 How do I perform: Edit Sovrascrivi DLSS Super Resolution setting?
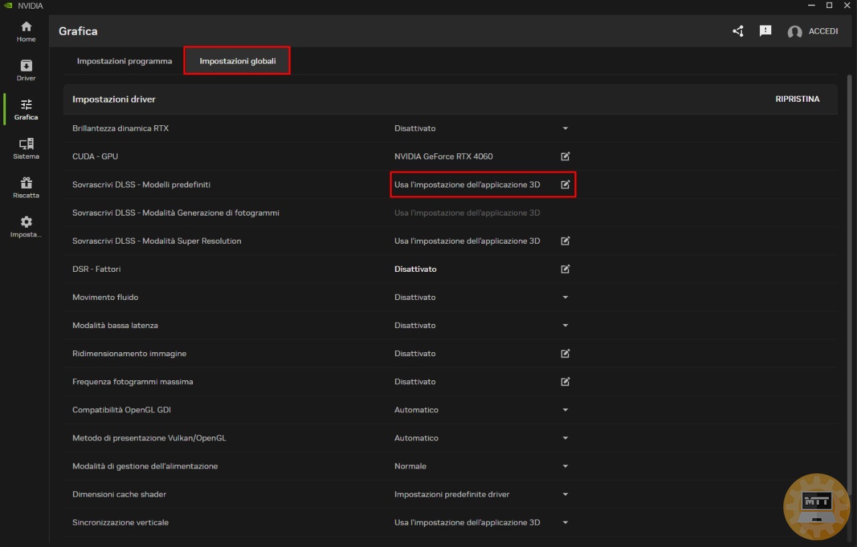(x=565, y=241)
